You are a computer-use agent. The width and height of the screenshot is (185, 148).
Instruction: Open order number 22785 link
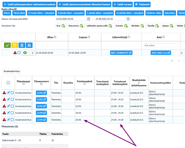pyautogui.click(x=41, y=120)
